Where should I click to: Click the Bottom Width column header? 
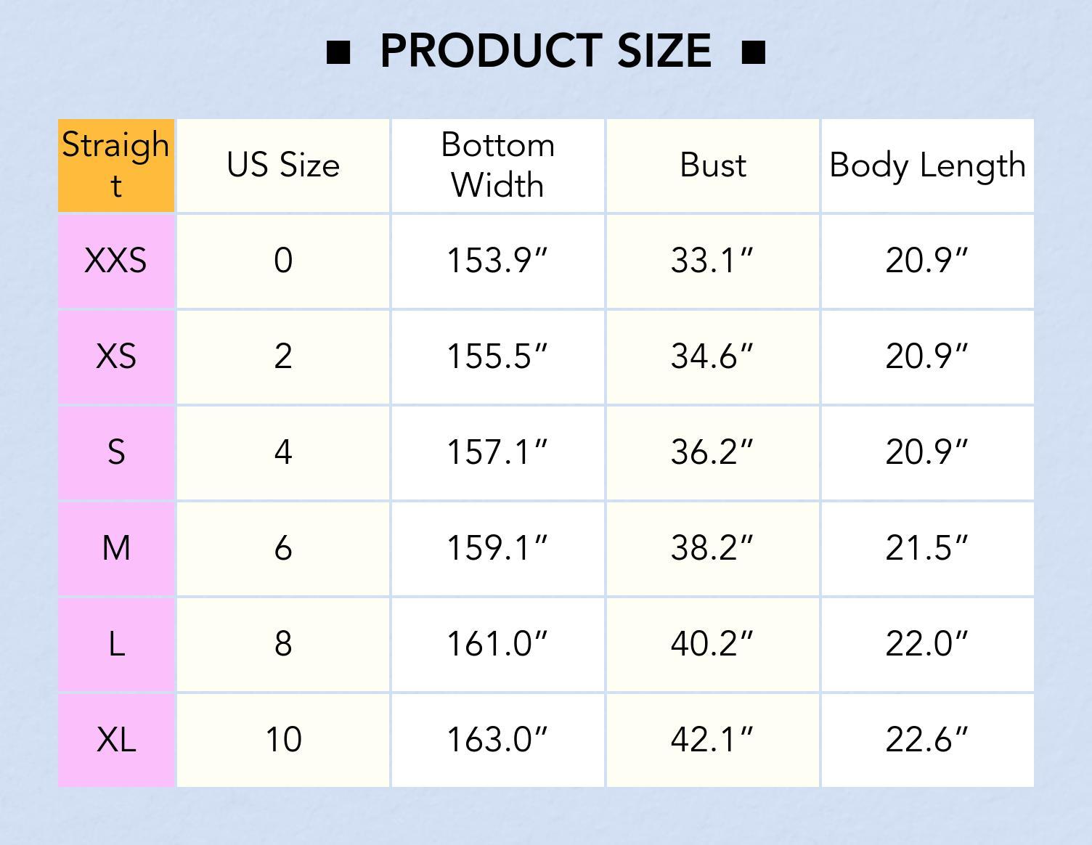click(497, 166)
